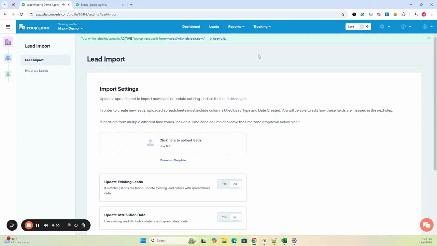Open the weather widget
Image resolution: width=437 pixels, height=246 pixels.
[16, 241]
